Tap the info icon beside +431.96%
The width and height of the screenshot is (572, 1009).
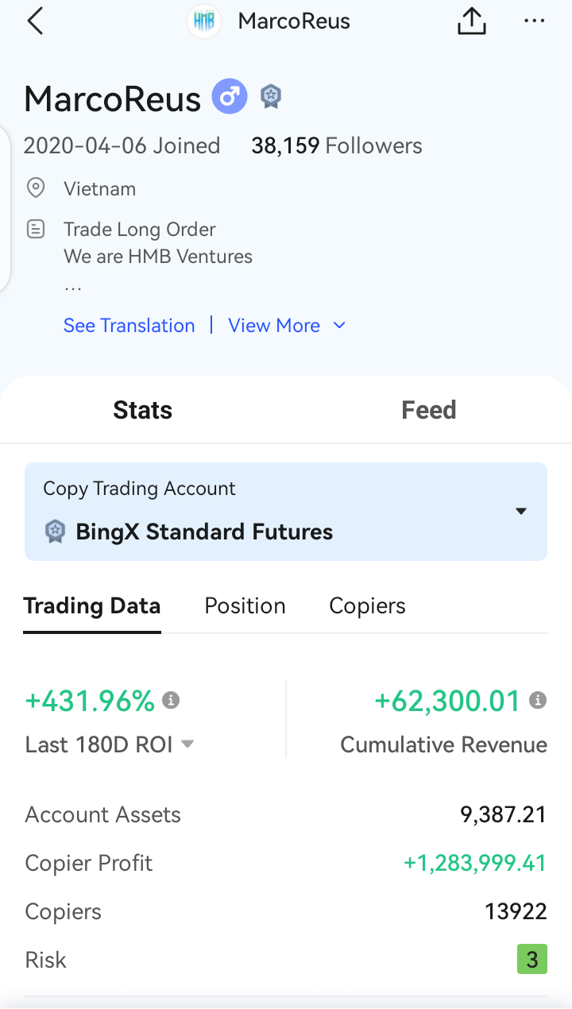coord(171,700)
